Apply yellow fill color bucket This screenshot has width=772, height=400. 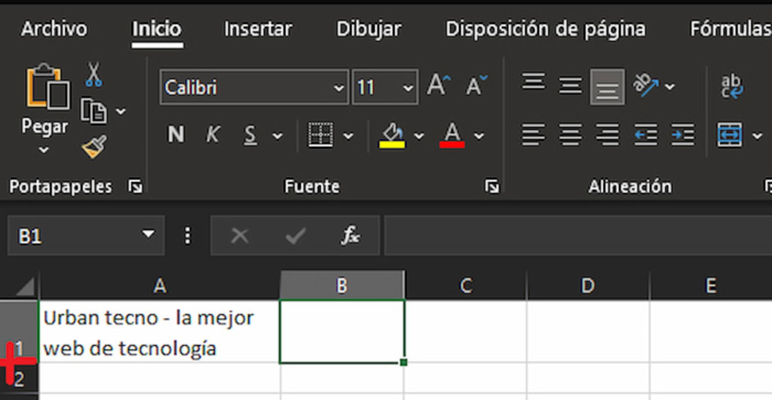point(393,135)
